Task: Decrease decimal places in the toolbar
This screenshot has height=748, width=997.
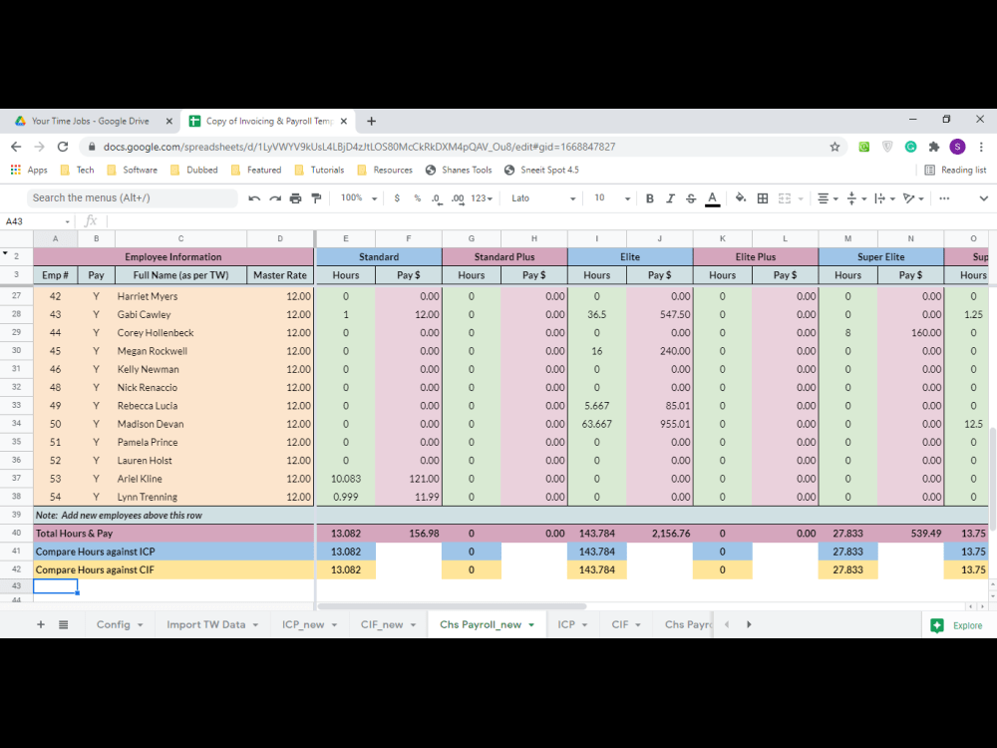Action: point(436,198)
